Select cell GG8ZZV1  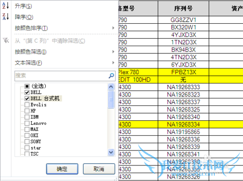pos(183,20)
